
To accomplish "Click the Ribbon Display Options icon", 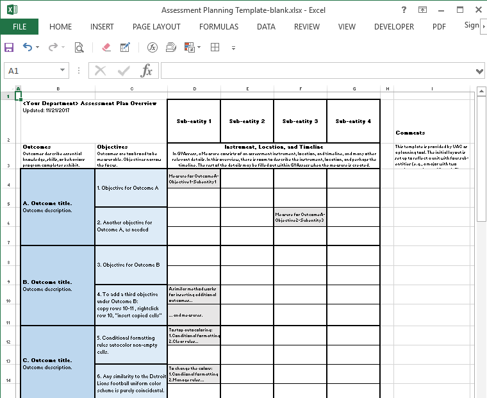I will [x=422, y=10].
